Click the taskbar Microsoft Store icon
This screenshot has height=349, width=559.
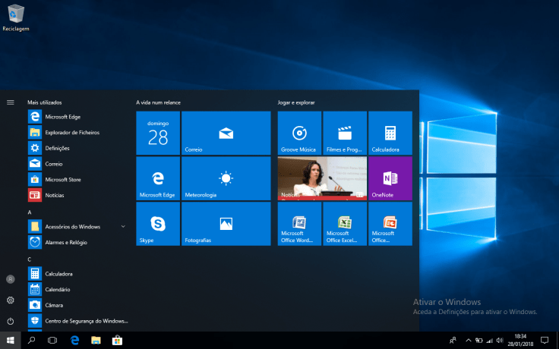pyautogui.click(x=118, y=341)
